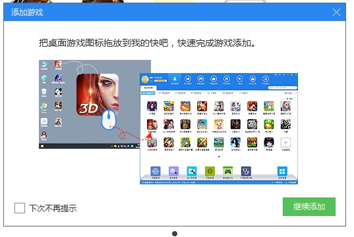Click the instruction text 把桌面游戏图标拖放到我的快吧
The width and height of the screenshot is (354, 237).
[103, 43]
